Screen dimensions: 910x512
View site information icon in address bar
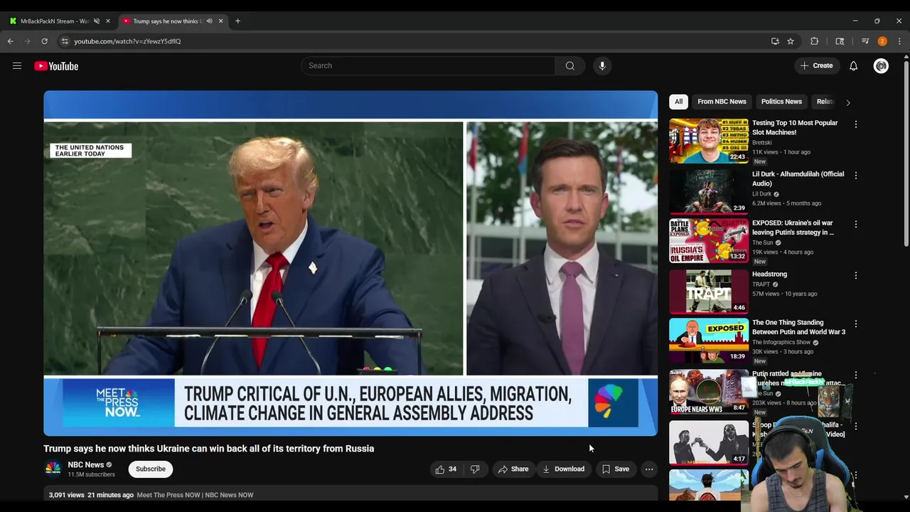point(65,41)
